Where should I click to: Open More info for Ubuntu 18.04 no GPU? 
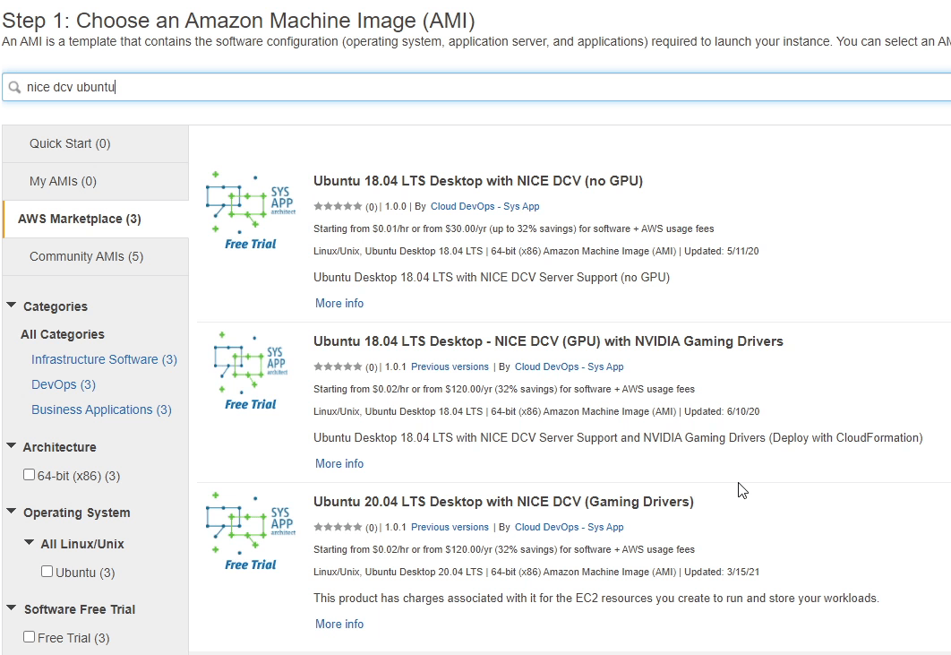[338, 303]
